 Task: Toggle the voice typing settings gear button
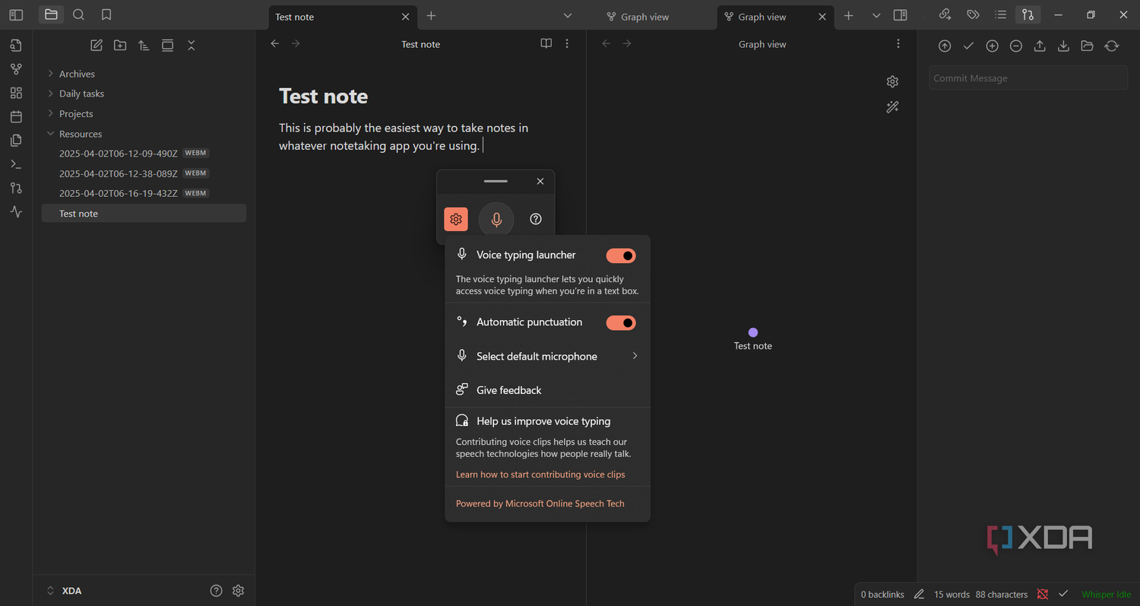[x=456, y=219]
